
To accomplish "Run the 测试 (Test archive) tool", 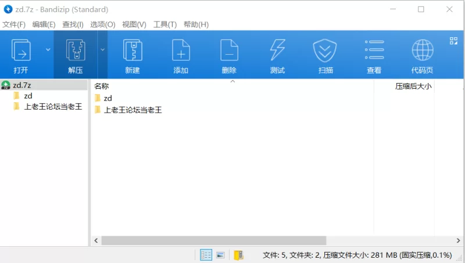I will pos(277,51).
